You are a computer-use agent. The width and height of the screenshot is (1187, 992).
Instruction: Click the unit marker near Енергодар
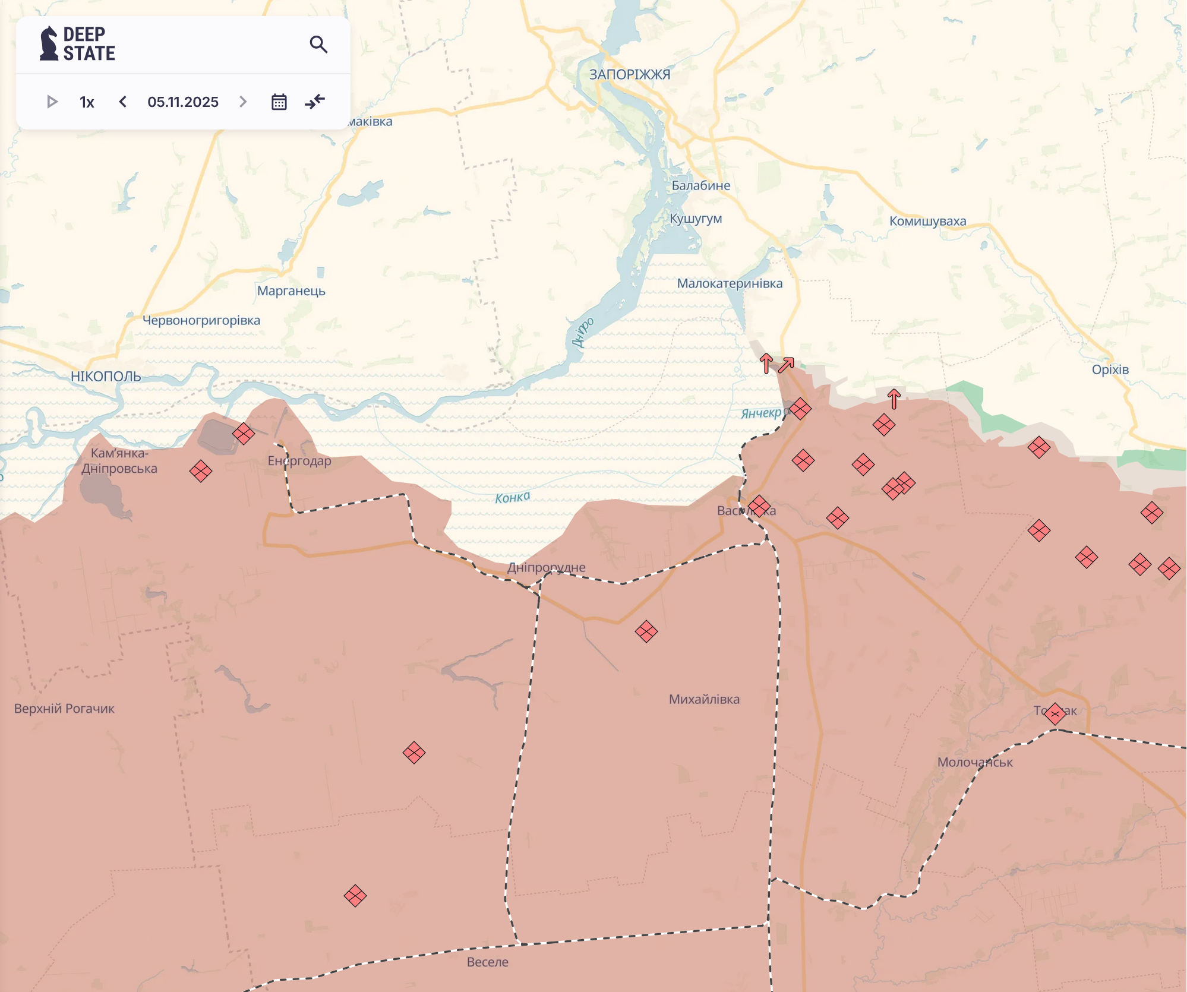[x=244, y=434]
